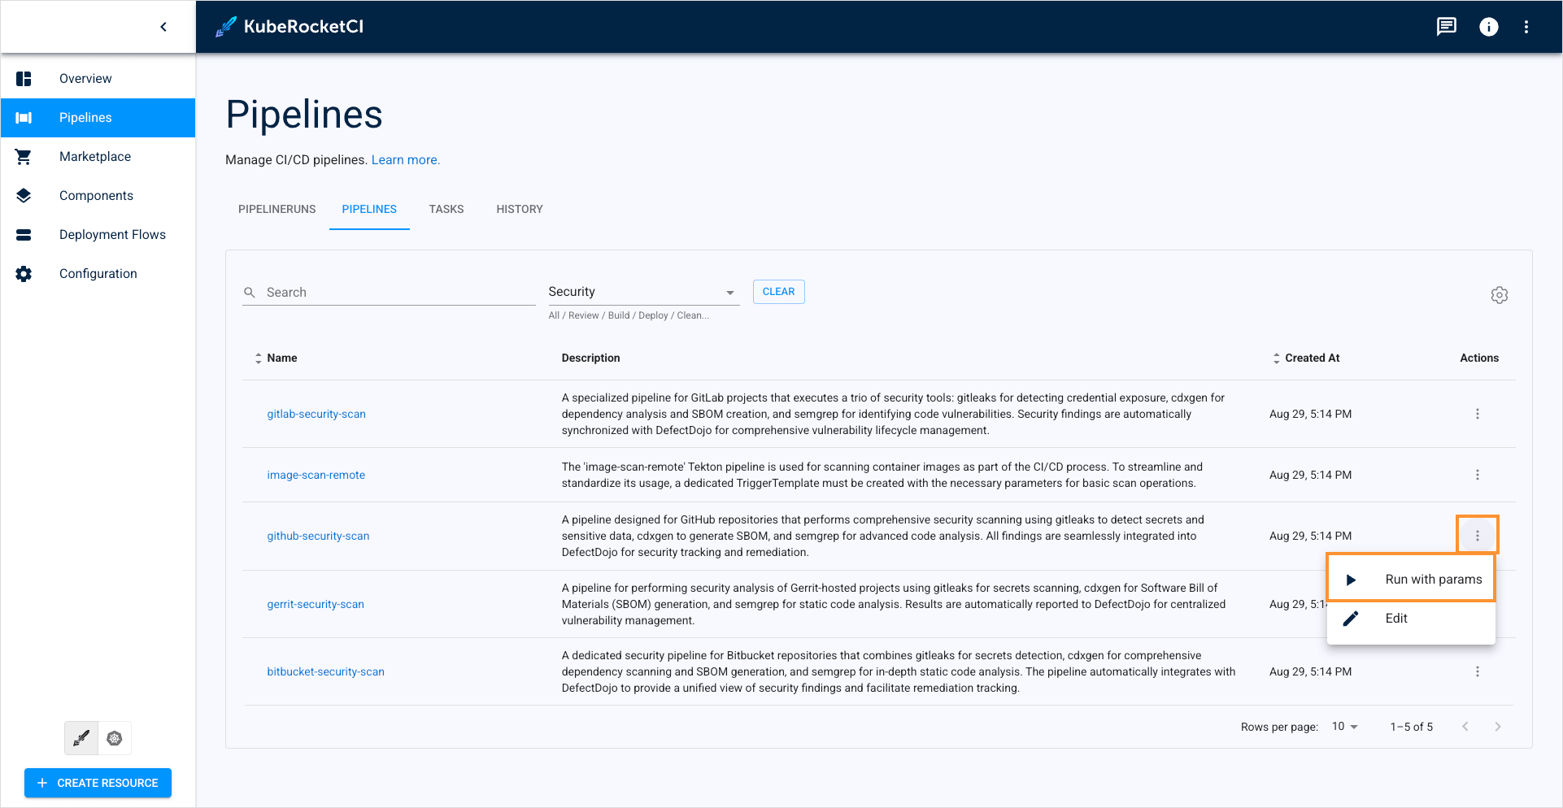Open the feedback chat icon in header
This screenshot has height=808, width=1563.
click(1446, 27)
